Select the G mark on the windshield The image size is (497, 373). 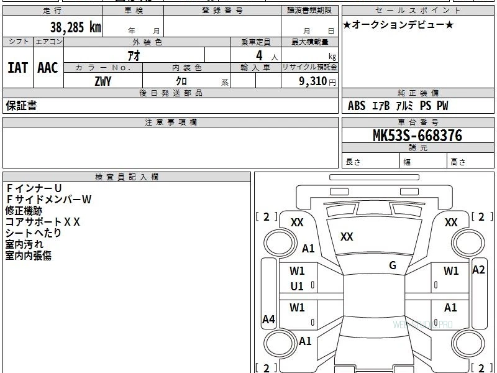(393, 265)
